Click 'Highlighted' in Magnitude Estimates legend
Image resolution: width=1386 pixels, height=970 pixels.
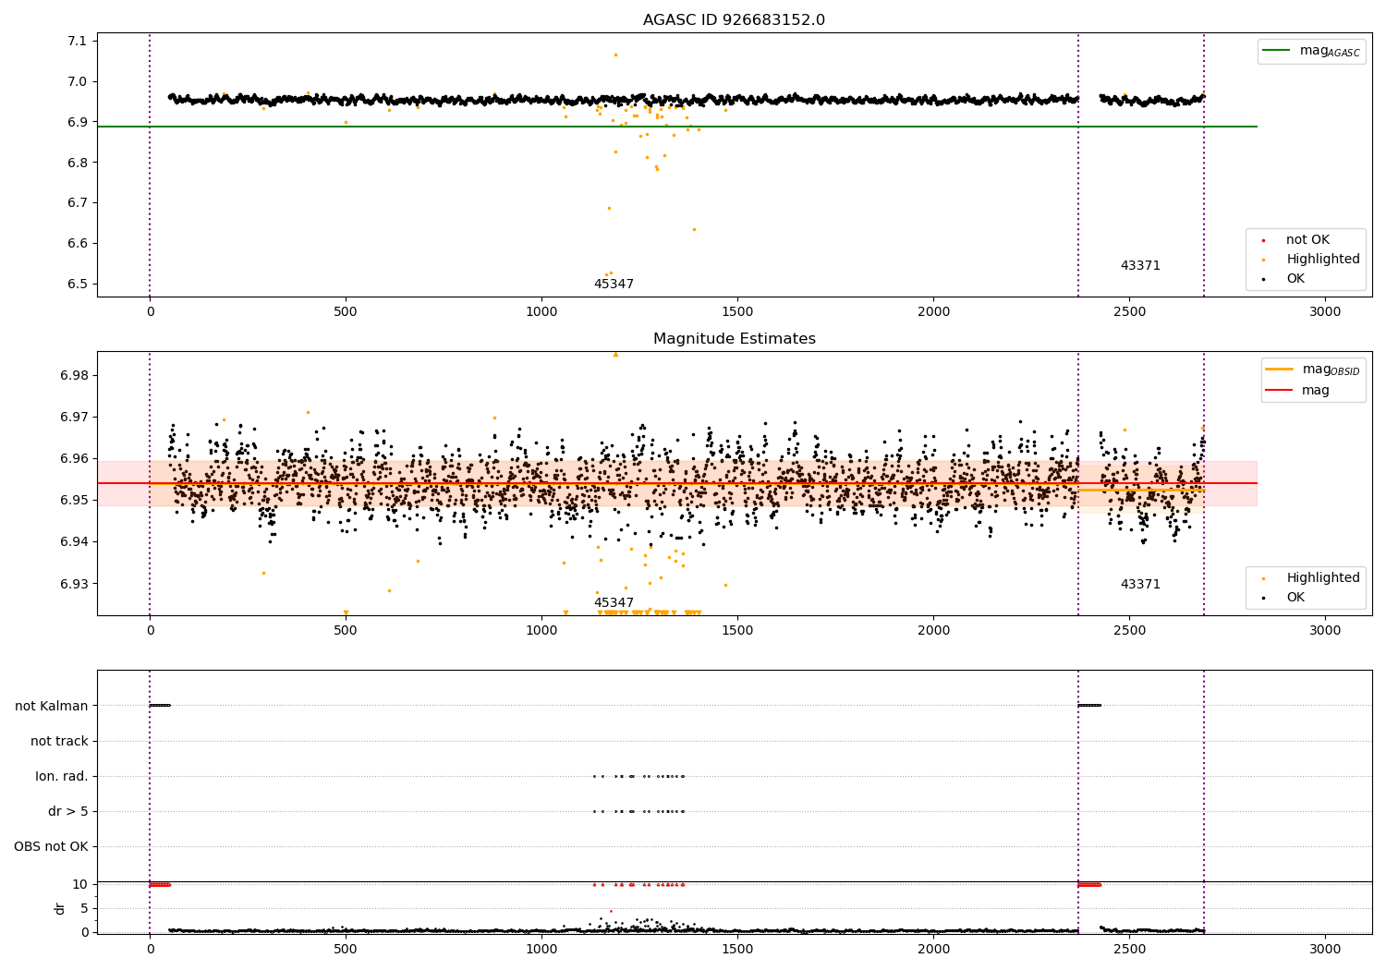point(1310,578)
